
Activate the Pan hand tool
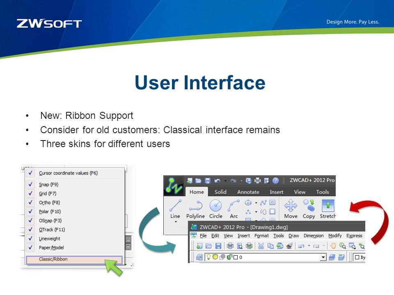click(x=333, y=246)
